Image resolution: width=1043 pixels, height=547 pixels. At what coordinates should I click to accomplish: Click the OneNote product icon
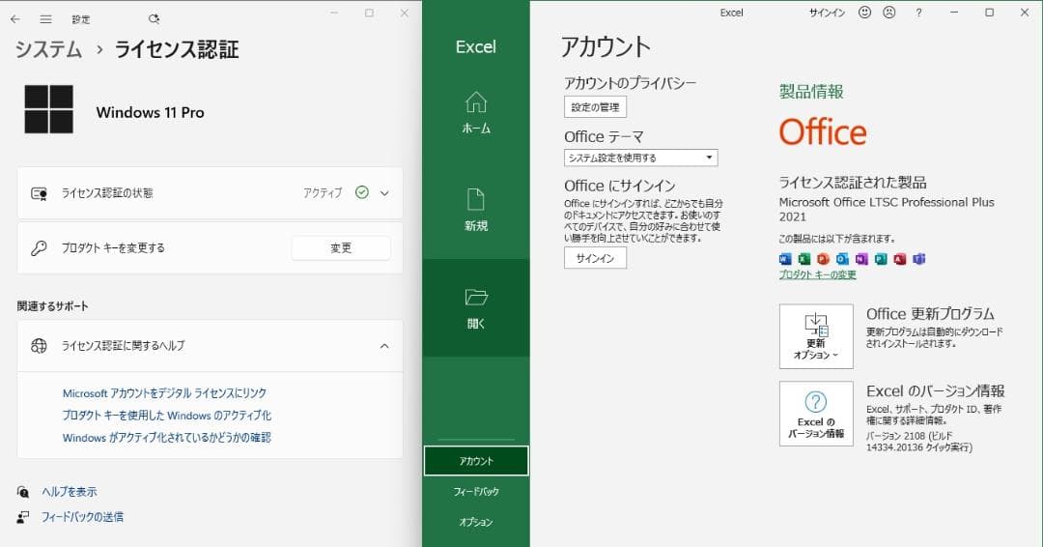[861, 259]
